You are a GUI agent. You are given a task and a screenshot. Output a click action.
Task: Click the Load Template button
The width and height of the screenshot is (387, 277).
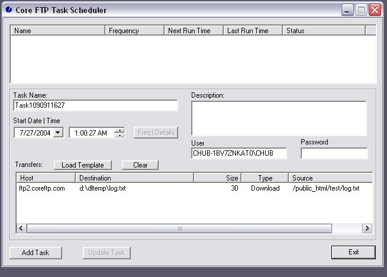coord(83,165)
